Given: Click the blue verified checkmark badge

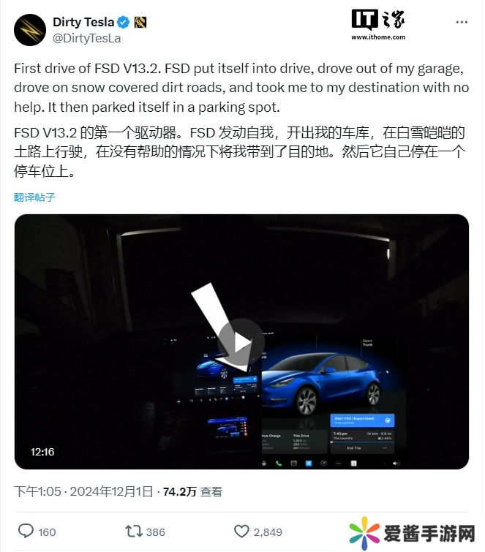Looking at the screenshot, I should pyautogui.click(x=124, y=23).
